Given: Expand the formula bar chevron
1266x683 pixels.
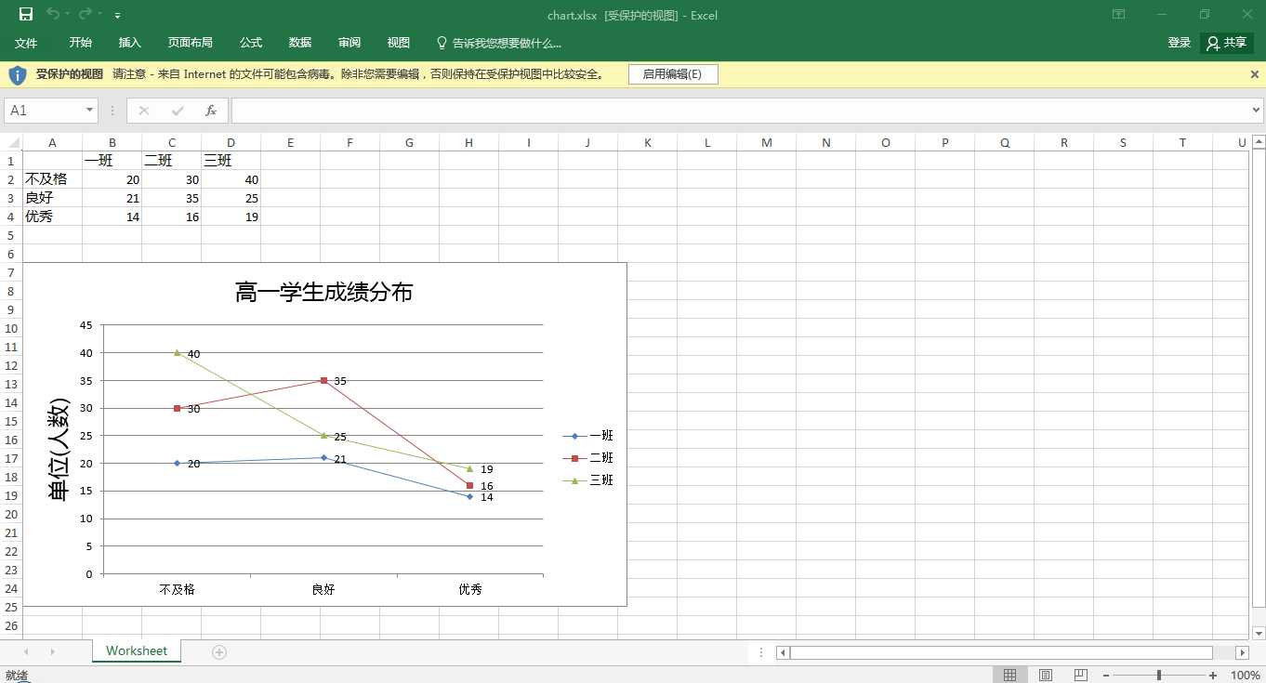Looking at the screenshot, I should pyautogui.click(x=1258, y=111).
